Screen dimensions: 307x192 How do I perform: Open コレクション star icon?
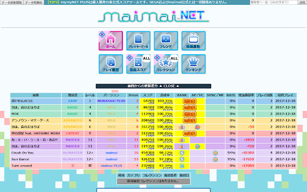click(166, 64)
